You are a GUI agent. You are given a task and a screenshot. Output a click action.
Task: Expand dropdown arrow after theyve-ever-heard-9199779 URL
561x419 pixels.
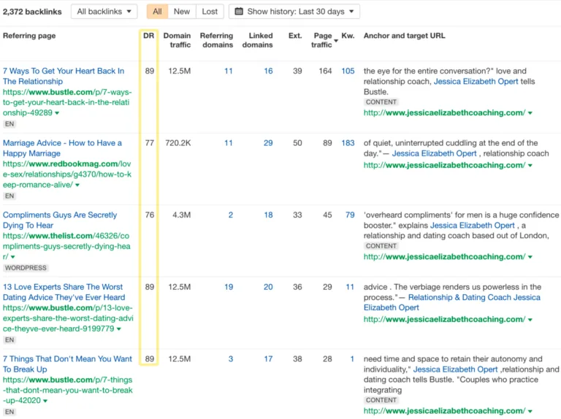pos(119,329)
